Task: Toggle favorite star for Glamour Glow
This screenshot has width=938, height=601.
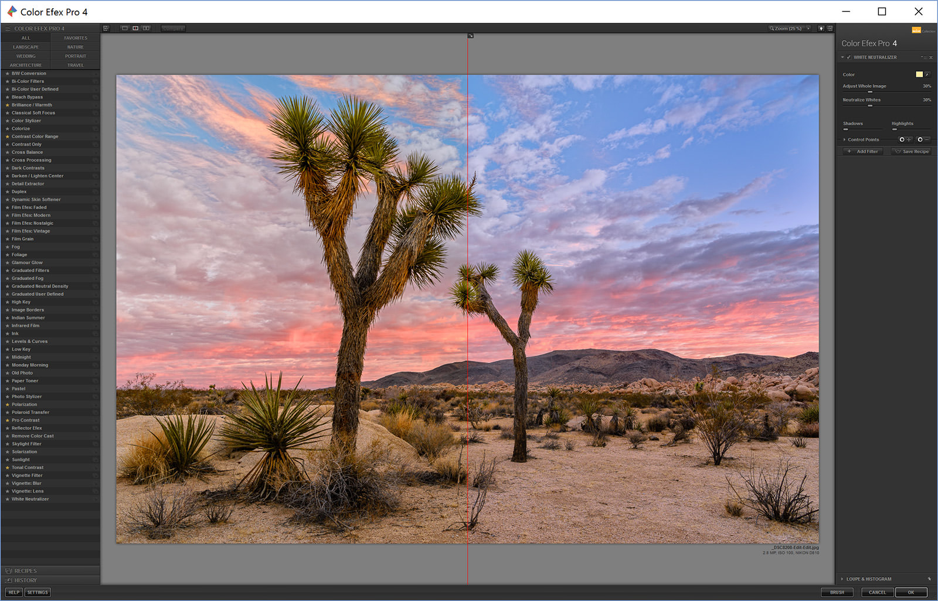Action: [x=7, y=263]
